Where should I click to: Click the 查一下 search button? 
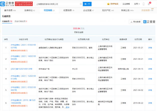87,4
